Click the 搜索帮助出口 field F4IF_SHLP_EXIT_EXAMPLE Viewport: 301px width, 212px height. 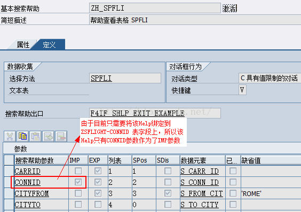(x=155, y=113)
